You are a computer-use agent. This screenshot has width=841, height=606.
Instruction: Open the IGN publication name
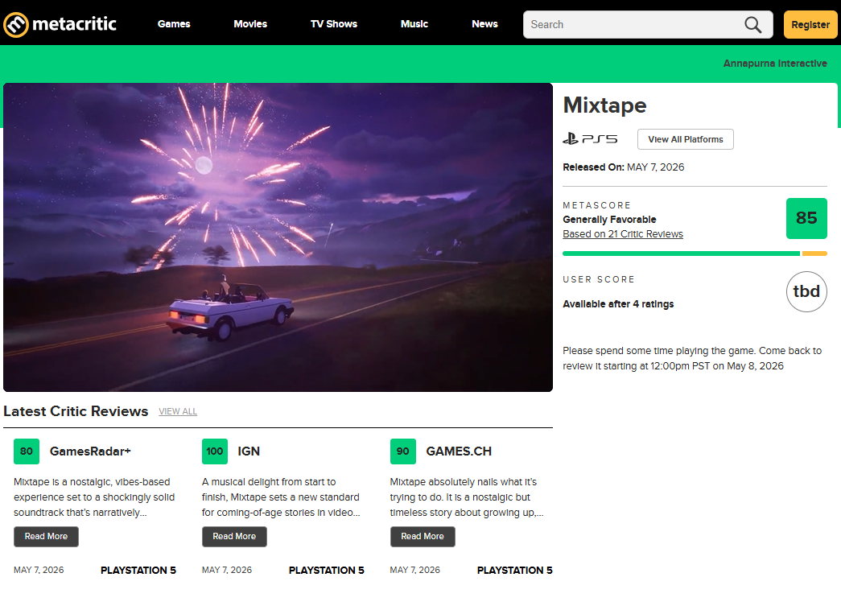pyautogui.click(x=249, y=451)
